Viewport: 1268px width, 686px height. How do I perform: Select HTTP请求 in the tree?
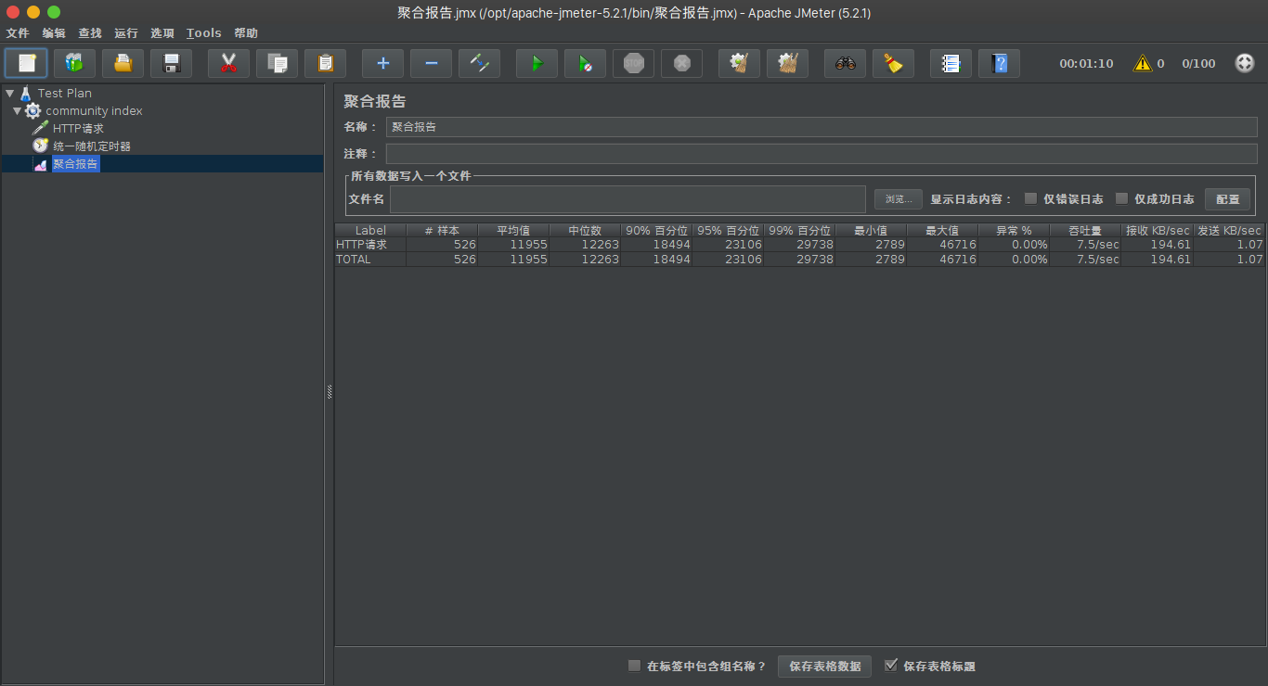point(78,128)
